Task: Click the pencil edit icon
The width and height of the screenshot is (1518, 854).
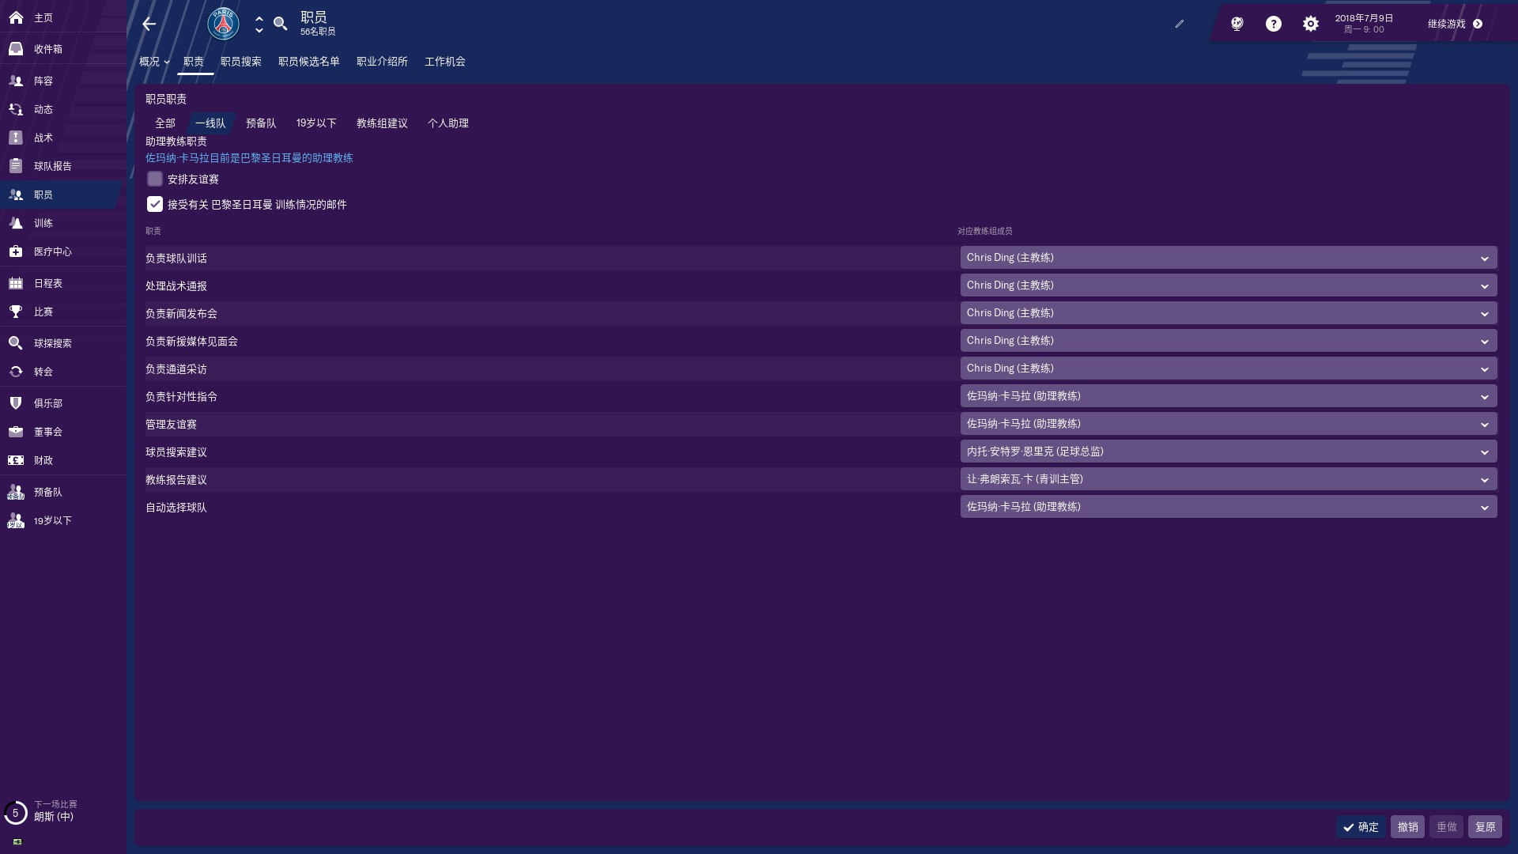Action: tap(1180, 24)
